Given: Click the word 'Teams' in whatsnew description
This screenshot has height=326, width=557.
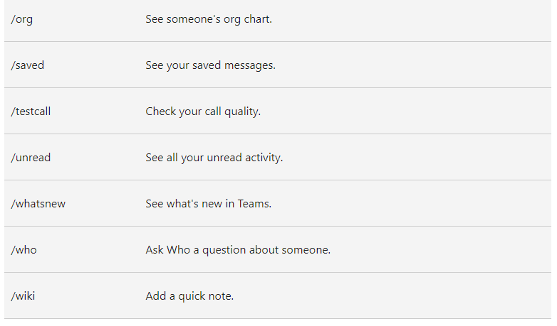Looking at the screenshot, I should [x=254, y=204].
